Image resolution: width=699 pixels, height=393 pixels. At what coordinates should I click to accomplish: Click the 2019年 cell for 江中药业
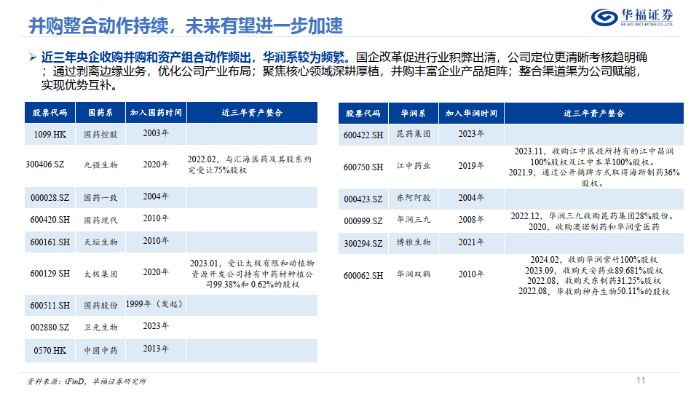pyautogui.click(x=471, y=166)
